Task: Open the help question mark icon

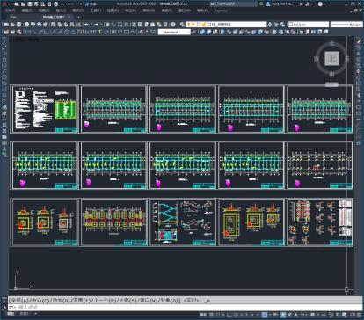Action: 320,4
